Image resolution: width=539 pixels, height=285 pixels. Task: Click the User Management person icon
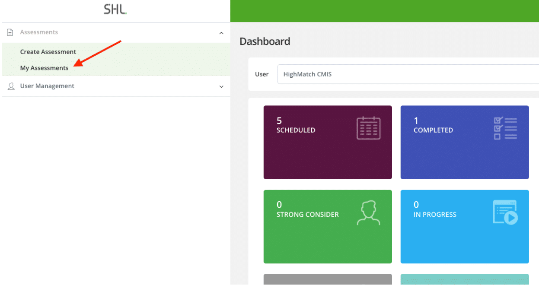(x=10, y=86)
